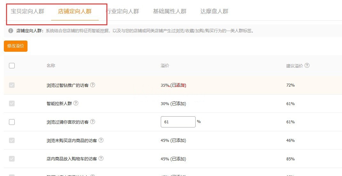Screen dimensions: 342x176
Task: Click the 店内商品放入购物车的访客 row name
Action: click(72, 159)
